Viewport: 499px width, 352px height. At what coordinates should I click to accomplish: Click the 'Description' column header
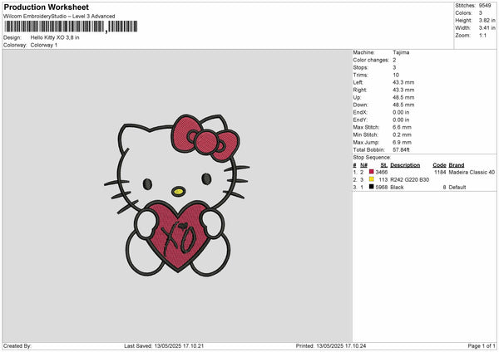(405, 165)
